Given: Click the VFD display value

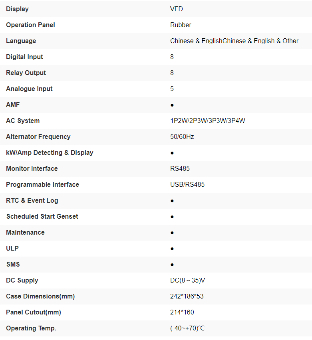Looking at the screenshot, I should click(177, 9).
